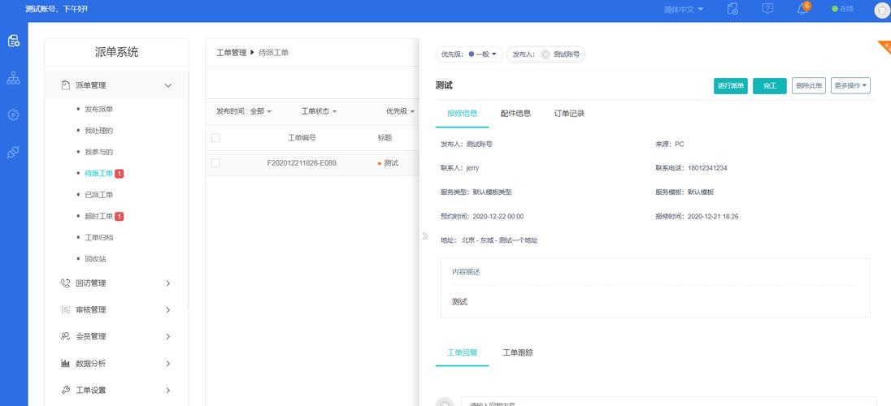The width and height of the screenshot is (891, 406).
Task: Click the 完工 button
Action: pos(770,86)
